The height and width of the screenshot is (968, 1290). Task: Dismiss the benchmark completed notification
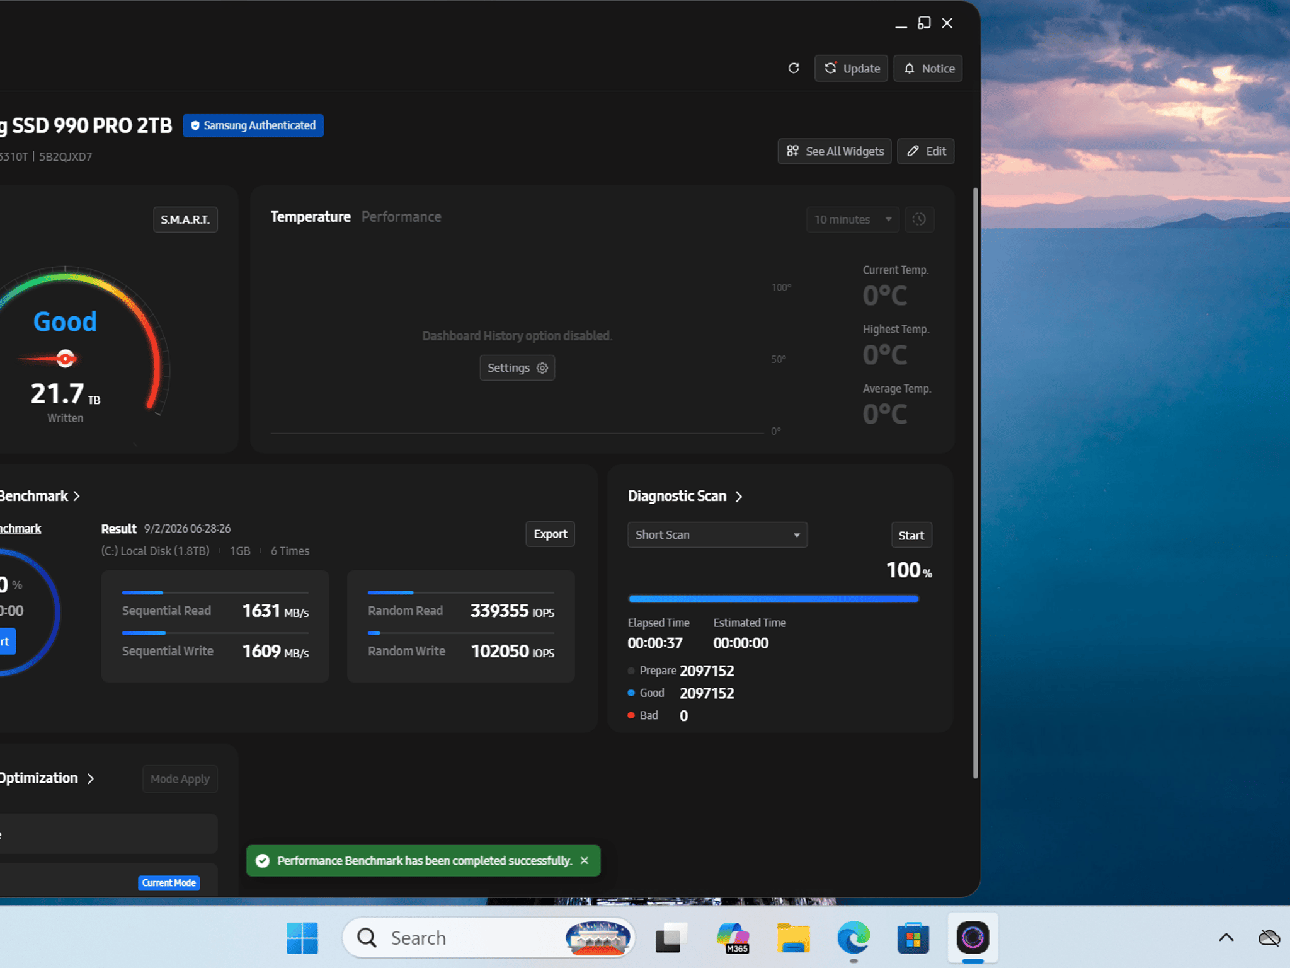point(585,861)
